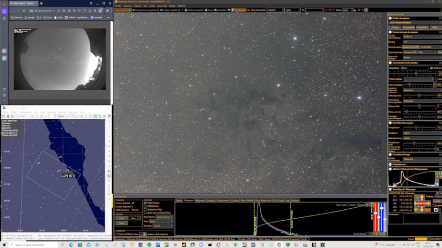Click Sauvegarder profile button
This screenshot has width=442, height=248.
click(408, 27)
